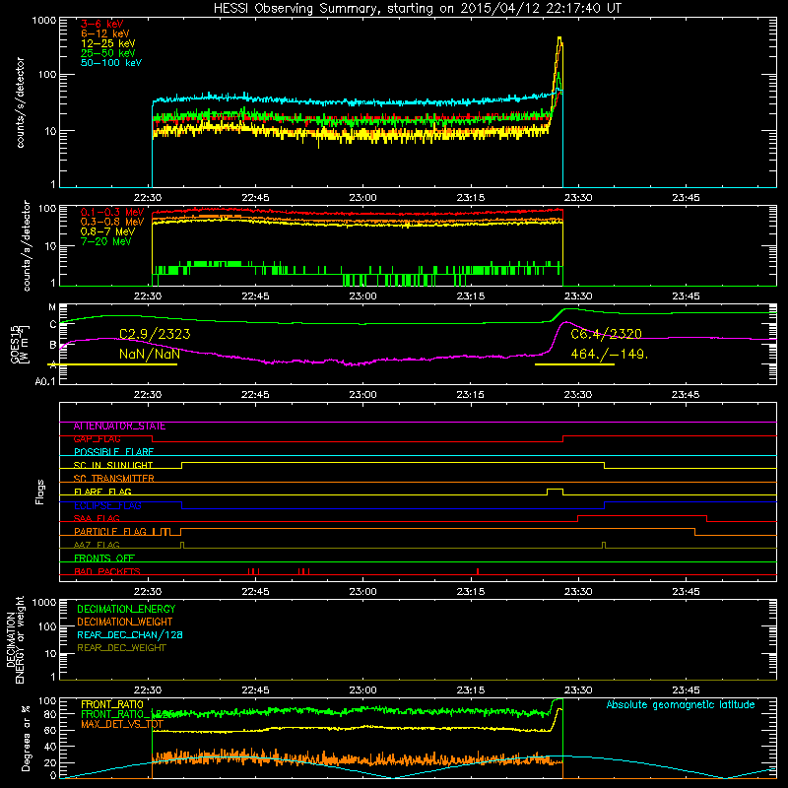The height and width of the screenshot is (788, 788).
Task: Select the GAP_FLAG label
Action: pos(97,439)
